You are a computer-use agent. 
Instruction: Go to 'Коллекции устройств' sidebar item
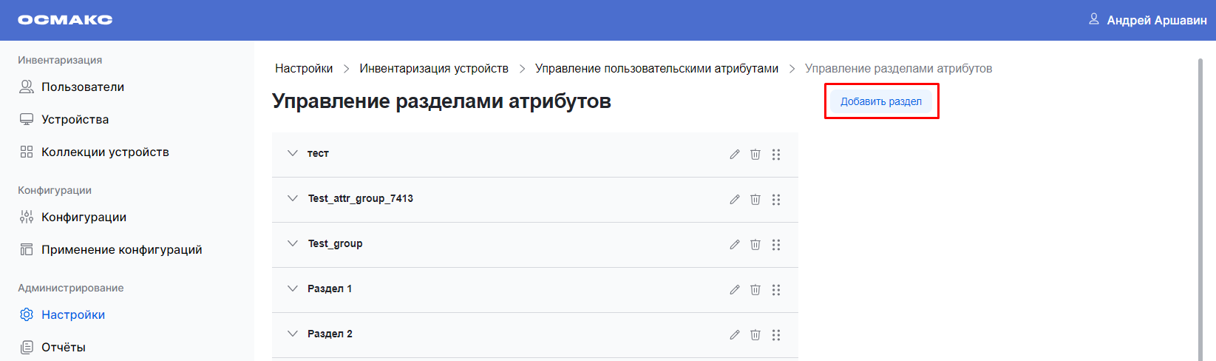105,152
